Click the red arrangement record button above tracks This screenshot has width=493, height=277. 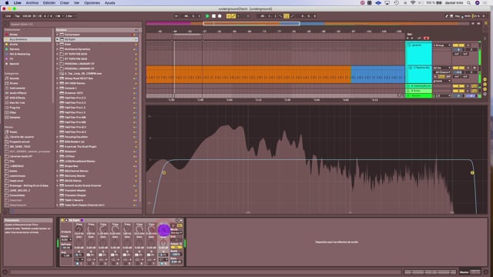pyautogui.click(x=426, y=38)
